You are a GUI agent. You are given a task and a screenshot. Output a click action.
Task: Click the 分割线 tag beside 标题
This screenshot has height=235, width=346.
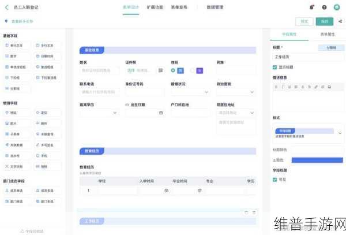(331, 47)
